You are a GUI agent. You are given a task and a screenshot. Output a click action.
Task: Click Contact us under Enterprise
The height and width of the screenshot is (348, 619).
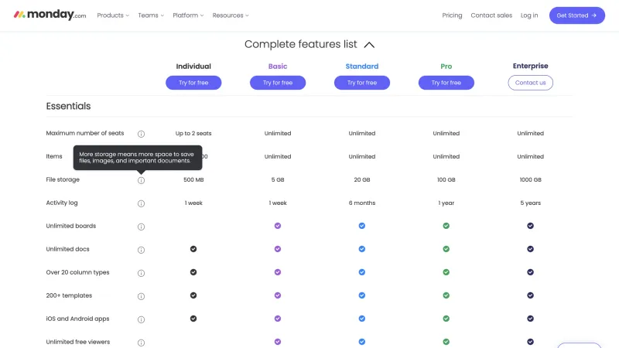point(530,83)
